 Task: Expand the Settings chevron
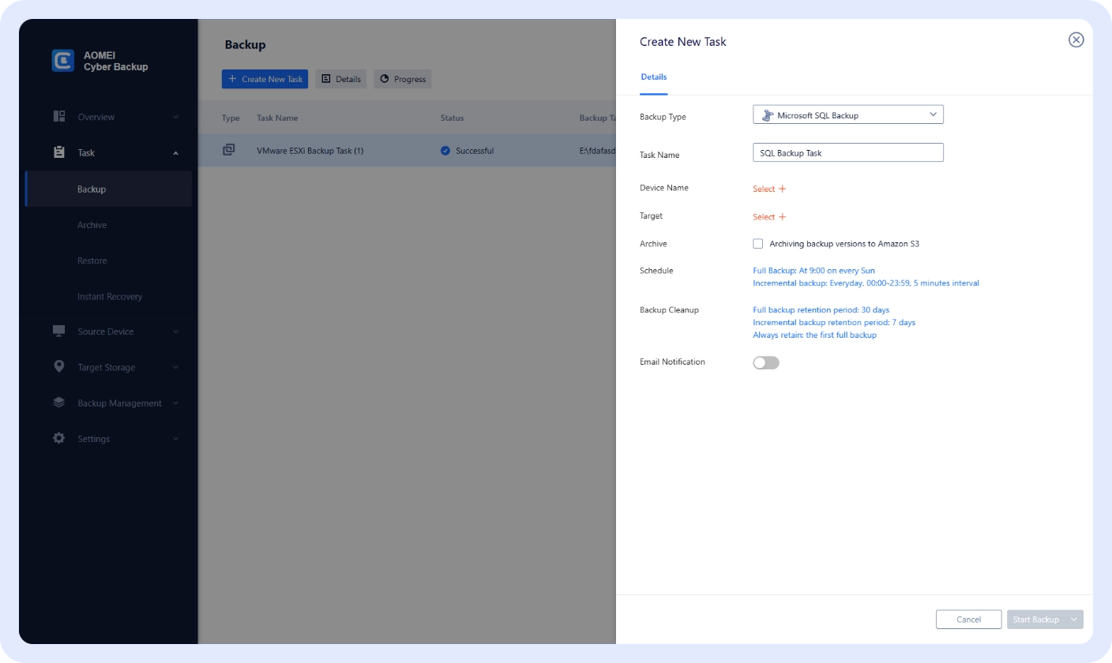176,439
